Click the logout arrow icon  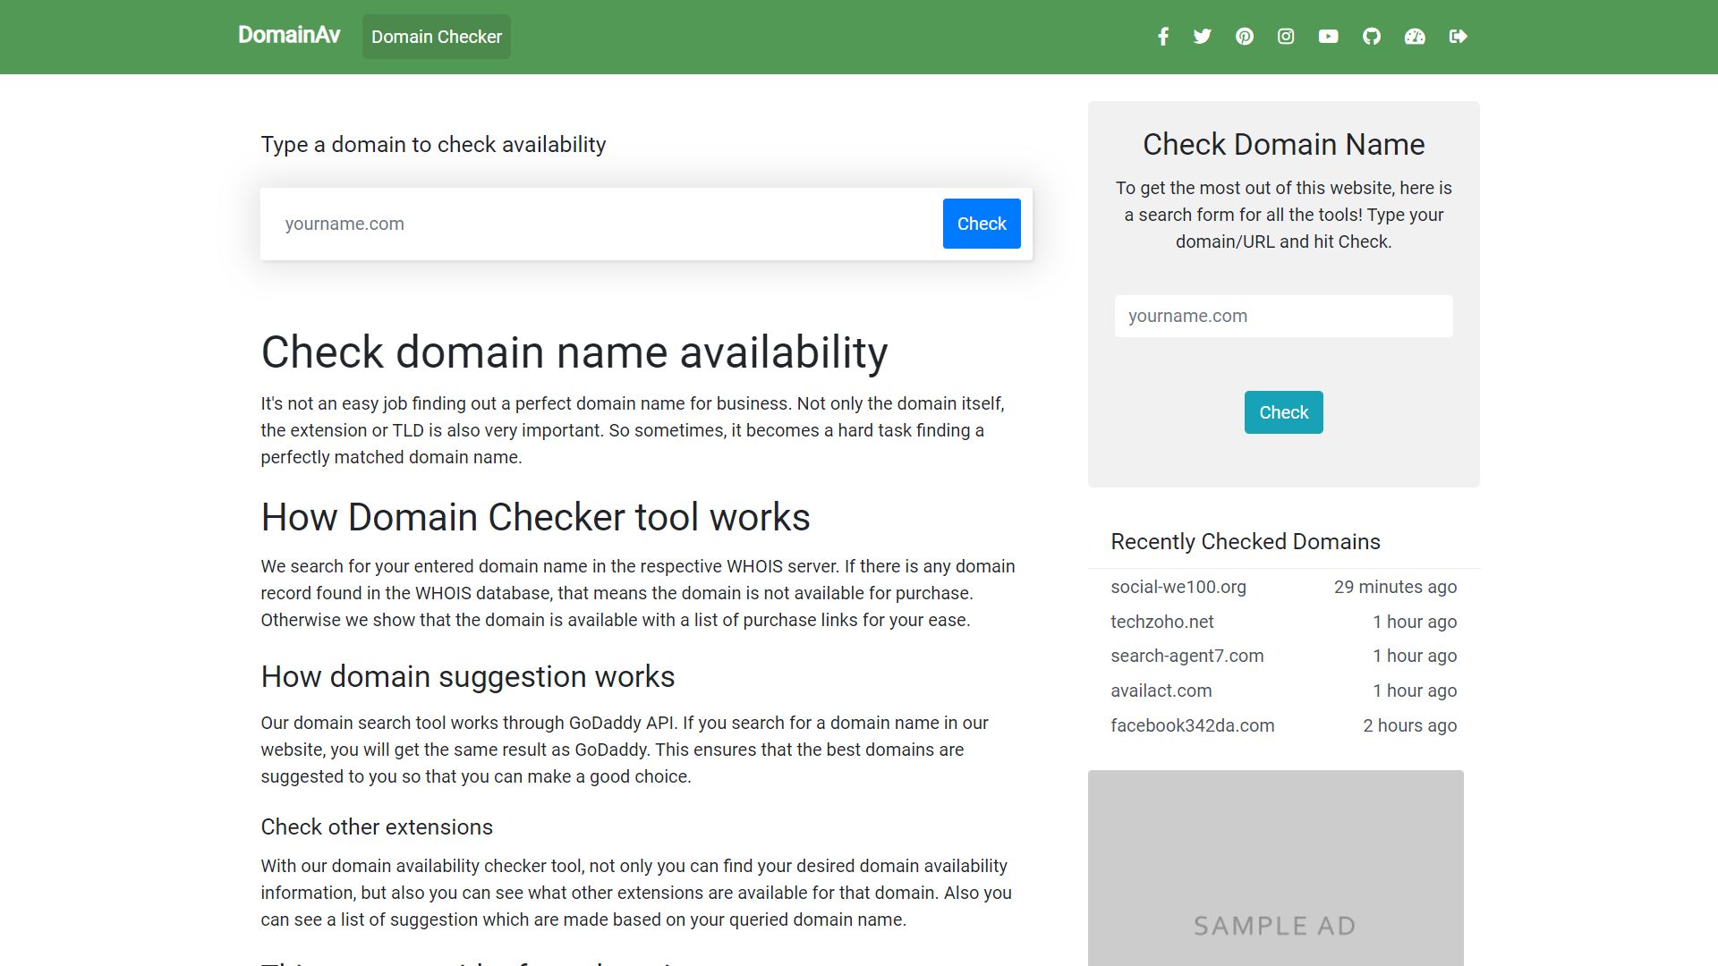(x=1458, y=37)
